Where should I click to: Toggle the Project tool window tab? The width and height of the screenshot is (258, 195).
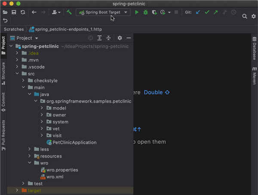point(3,46)
